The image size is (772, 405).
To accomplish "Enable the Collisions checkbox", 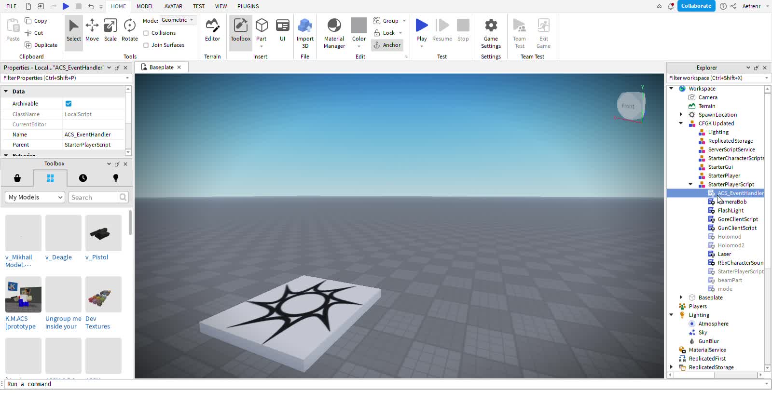I will [146, 33].
